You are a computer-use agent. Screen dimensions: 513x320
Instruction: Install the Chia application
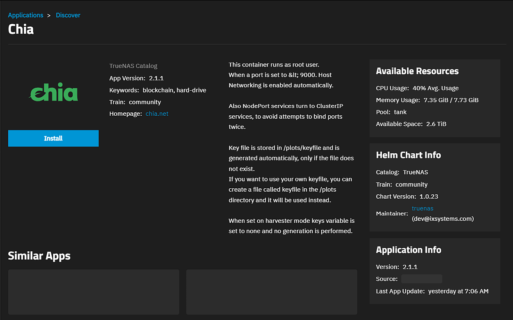click(53, 138)
